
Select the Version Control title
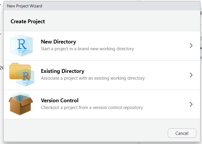point(60,101)
